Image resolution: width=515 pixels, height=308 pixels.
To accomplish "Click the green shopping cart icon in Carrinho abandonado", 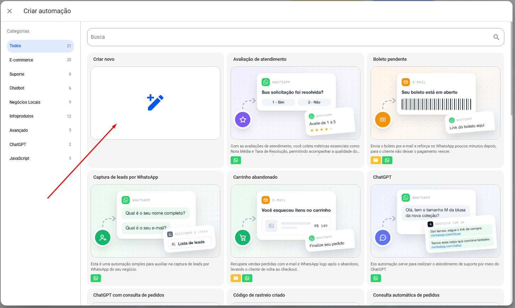I will coord(243,238).
